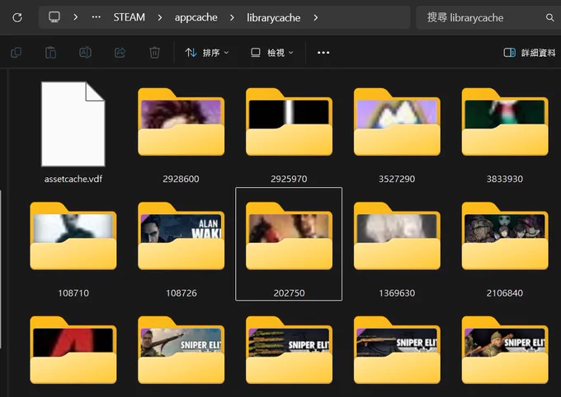561x397 pixels.
Task: Select folder 1369630
Action: [x=397, y=236]
